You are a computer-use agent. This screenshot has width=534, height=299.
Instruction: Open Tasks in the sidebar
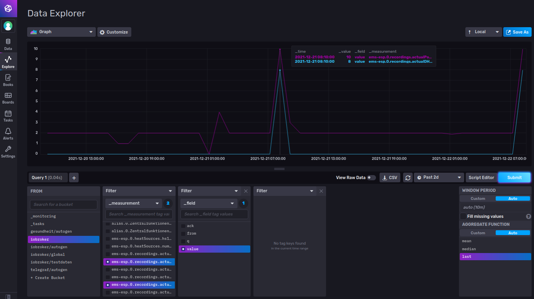[x=8, y=116]
